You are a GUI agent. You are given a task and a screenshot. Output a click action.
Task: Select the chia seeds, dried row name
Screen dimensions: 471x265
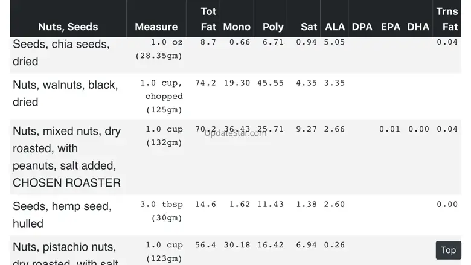(61, 53)
